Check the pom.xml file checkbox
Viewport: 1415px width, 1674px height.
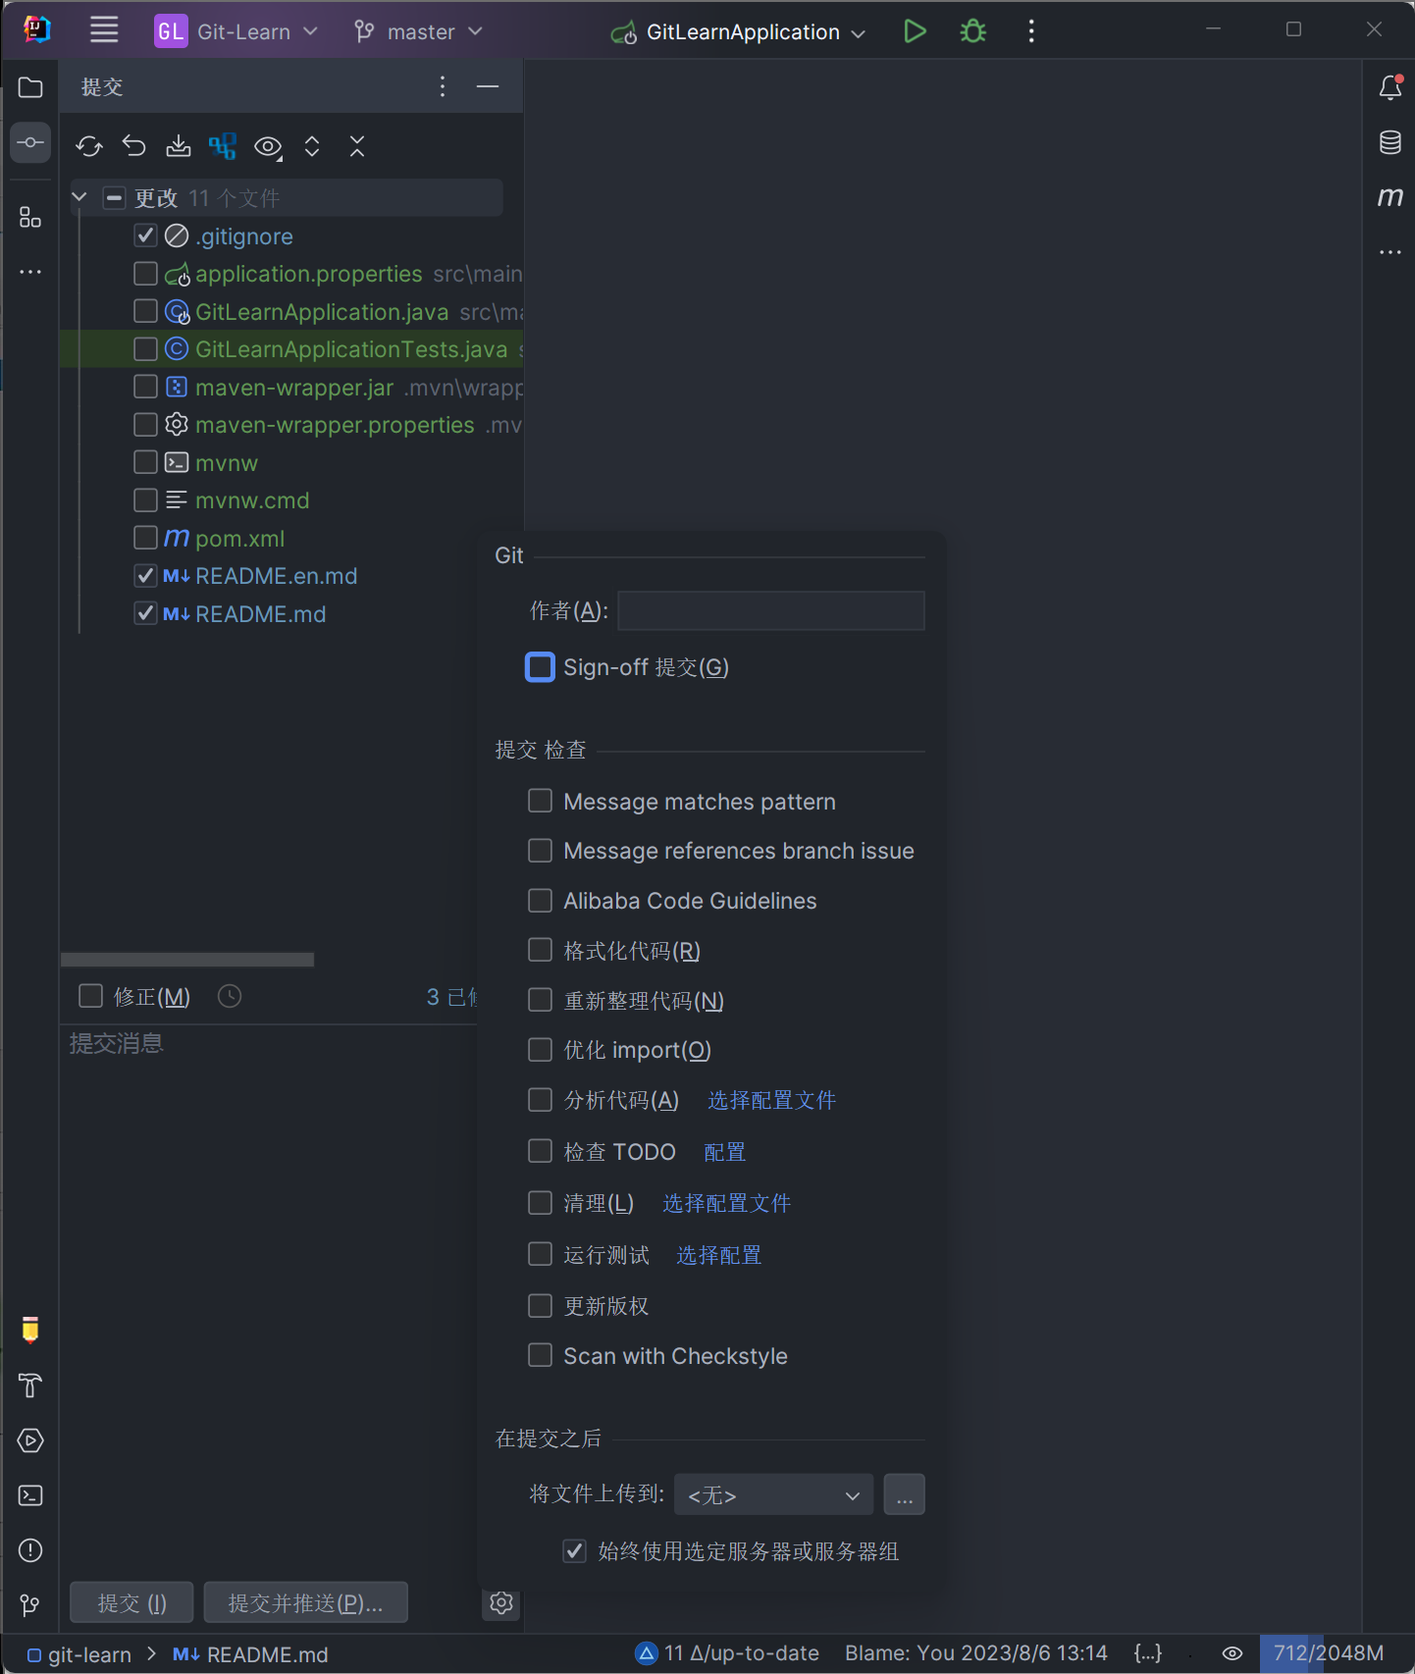(145, 538)
